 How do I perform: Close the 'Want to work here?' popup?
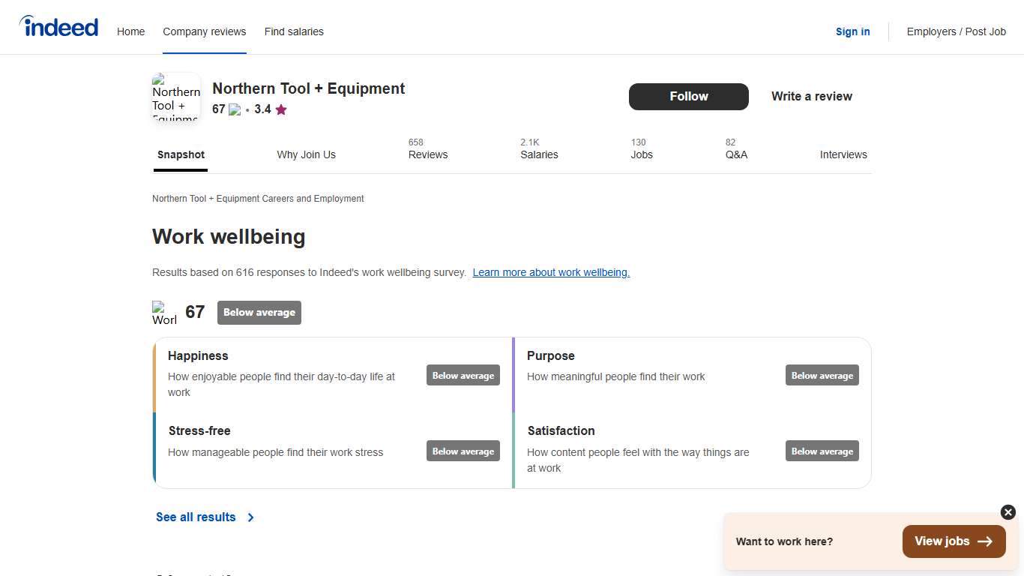[1008, 512]
